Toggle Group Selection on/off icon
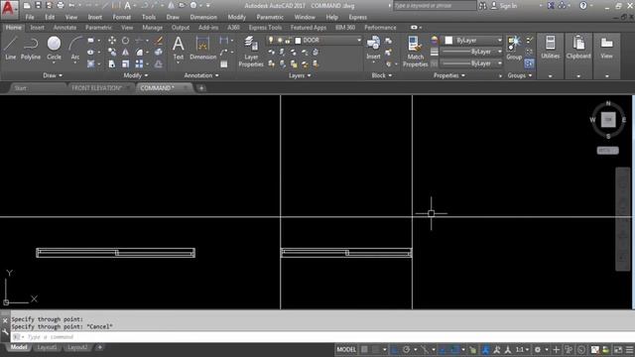The width and height of the screenshot is (635, 357). pyautogui.click(x=529, y=63)
